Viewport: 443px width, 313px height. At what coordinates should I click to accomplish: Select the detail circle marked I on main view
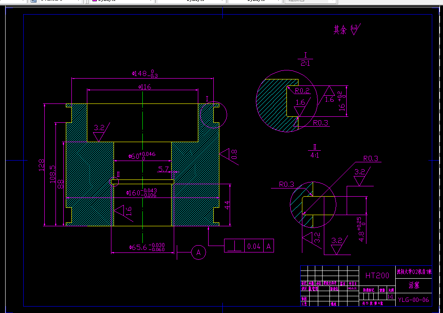214,115
